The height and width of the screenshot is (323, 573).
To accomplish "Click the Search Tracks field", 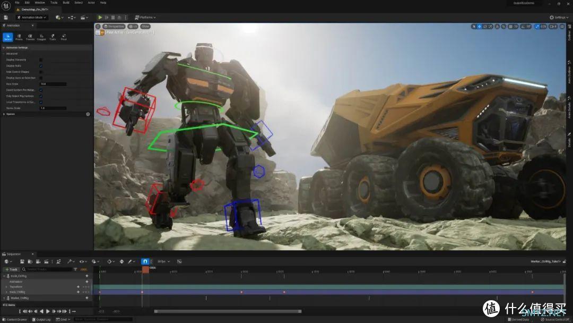I will pos(47,269).
